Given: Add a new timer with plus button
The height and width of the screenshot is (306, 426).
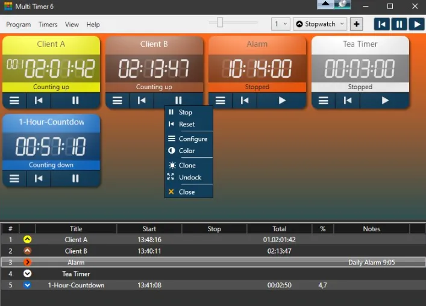Looking at the screenshot, I should (x=357, y=24).
